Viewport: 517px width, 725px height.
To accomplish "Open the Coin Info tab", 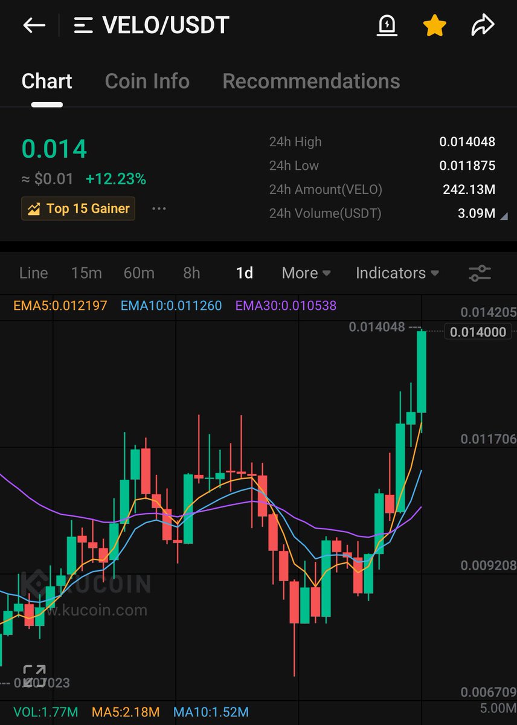I will click(147, 81).
